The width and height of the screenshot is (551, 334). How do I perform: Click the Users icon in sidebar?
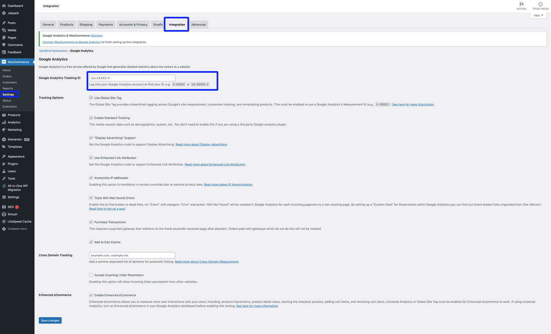pyautogui.click(x=4, y=171)
